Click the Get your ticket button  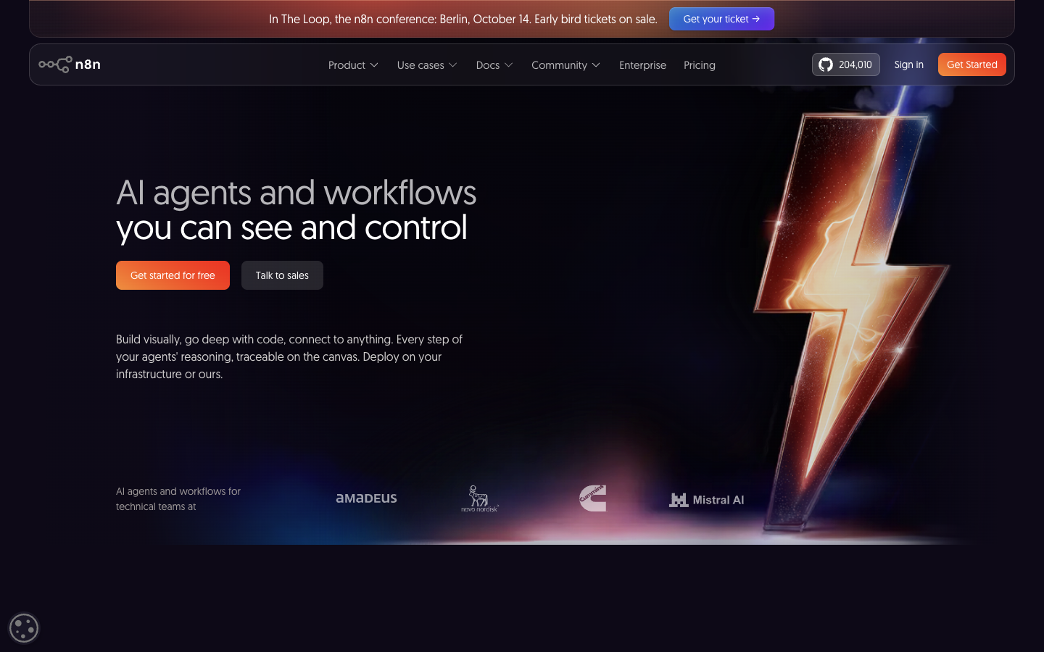click(721, 19)
